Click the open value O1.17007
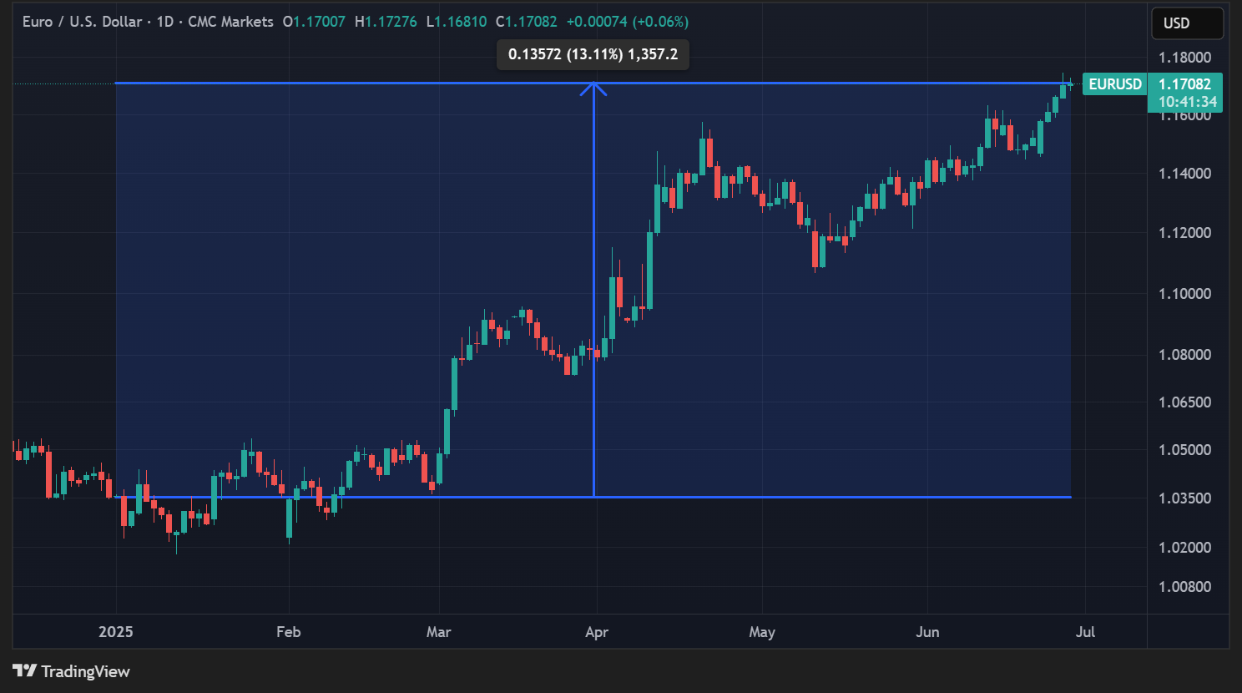The image size is (1242, 693). pyautogui.click(x=316, y=22)
